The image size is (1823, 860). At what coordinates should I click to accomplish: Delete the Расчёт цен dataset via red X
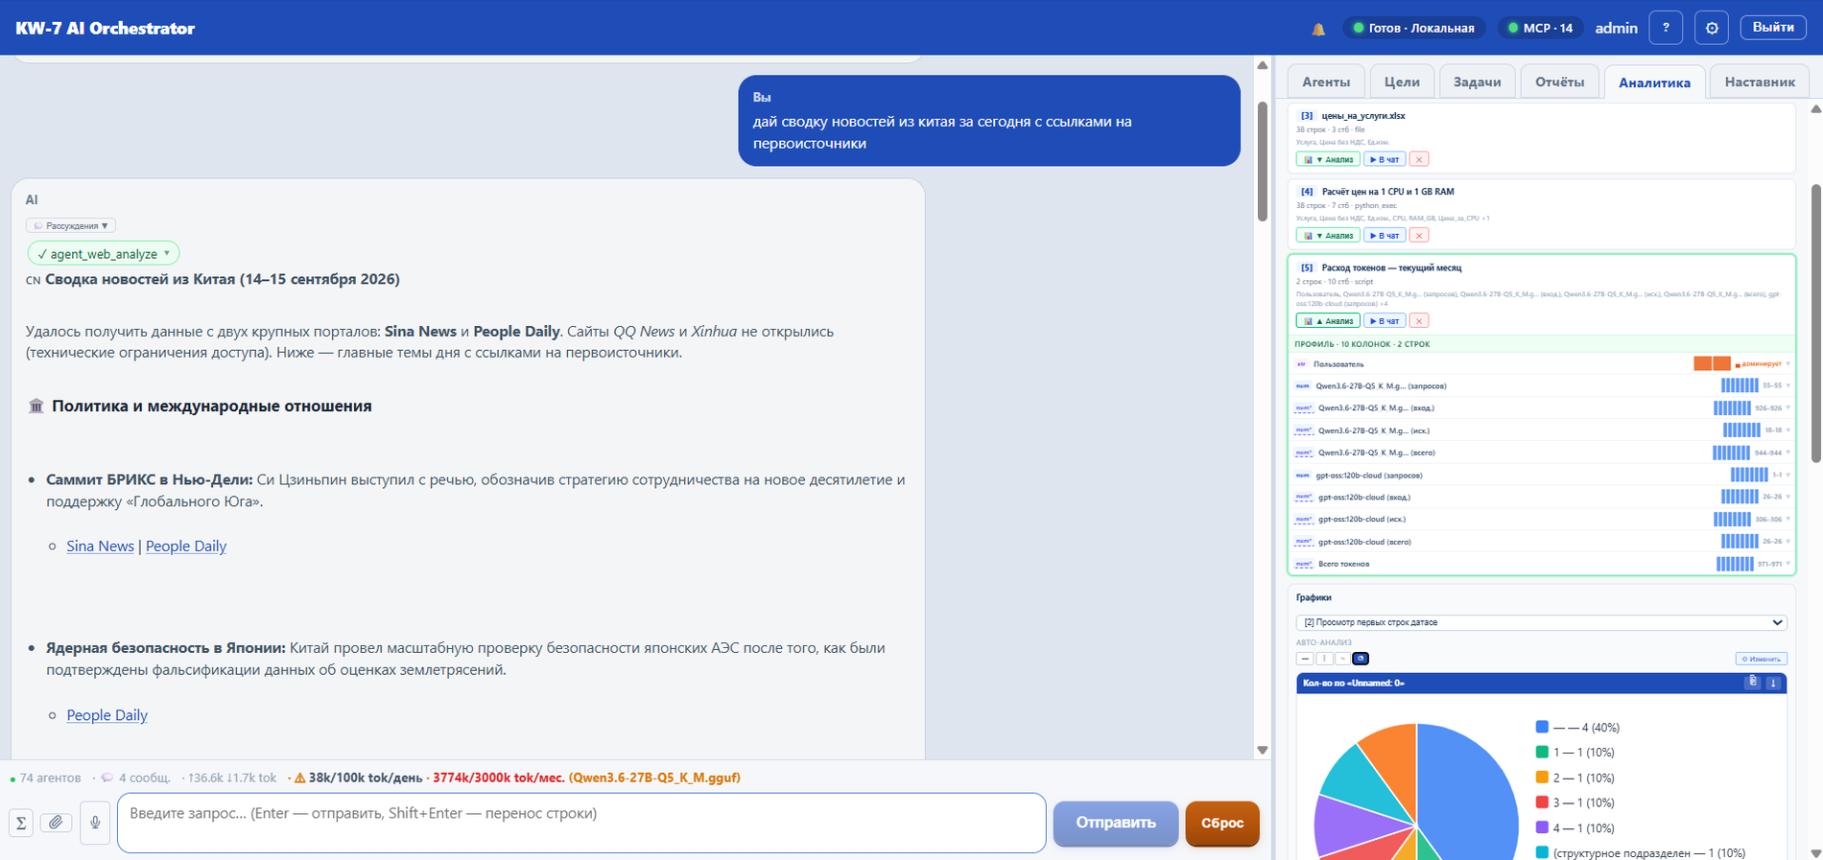coord(1419,235)
